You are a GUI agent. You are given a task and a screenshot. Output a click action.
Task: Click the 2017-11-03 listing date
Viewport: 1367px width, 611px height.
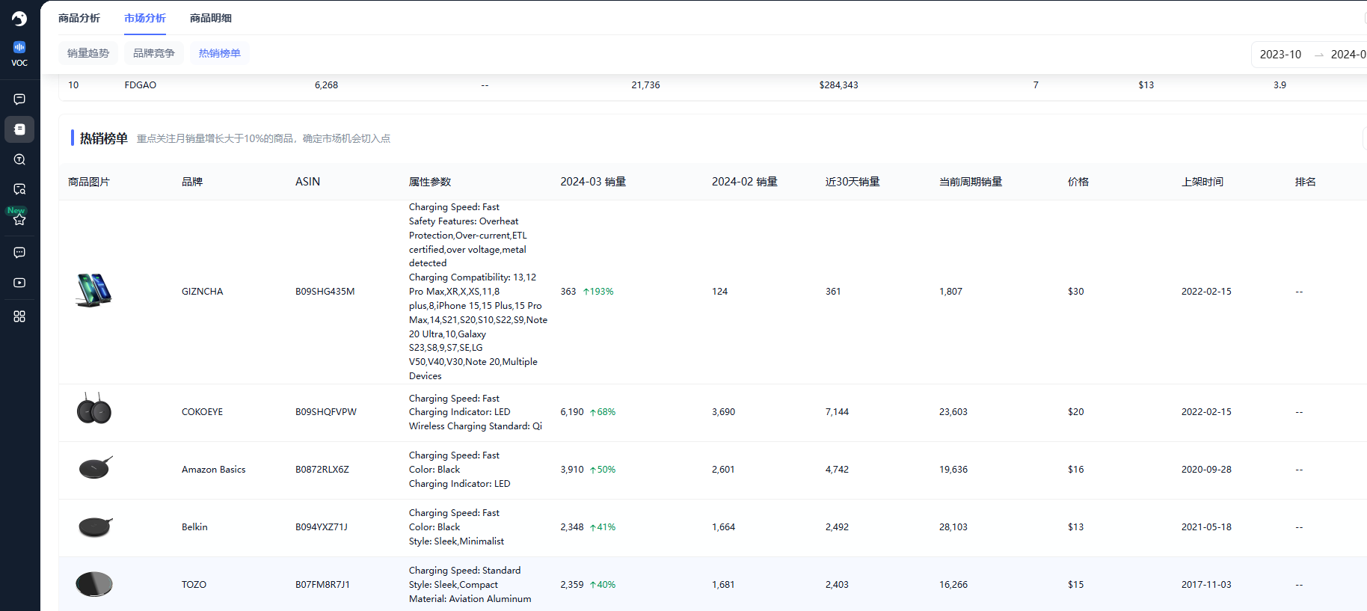(x=1206, y=585)
